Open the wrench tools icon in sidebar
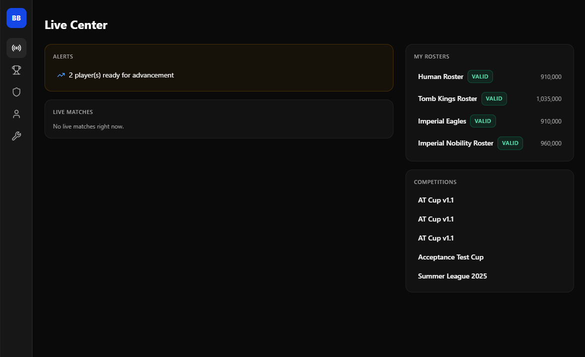 16,136
